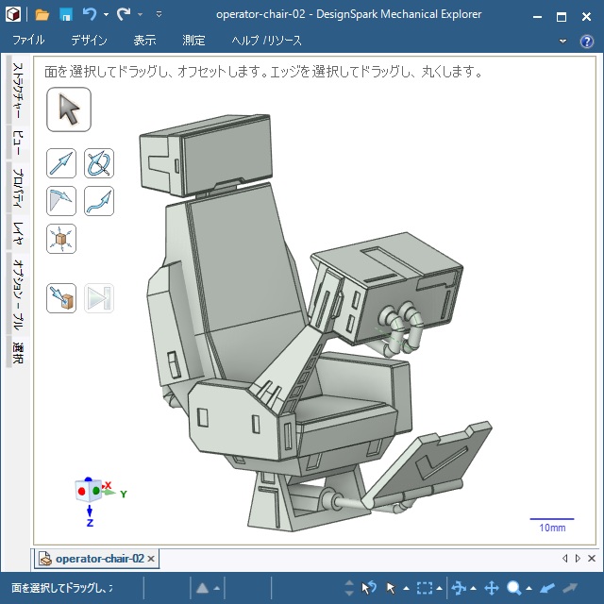Screen dimensions: 604x604
Task: Undo the last action
Action: click(90, 15)
